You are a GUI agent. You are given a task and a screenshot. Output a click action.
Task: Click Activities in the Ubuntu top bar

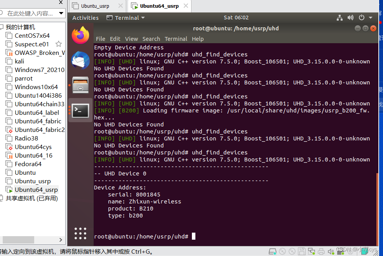pos(85,18)
